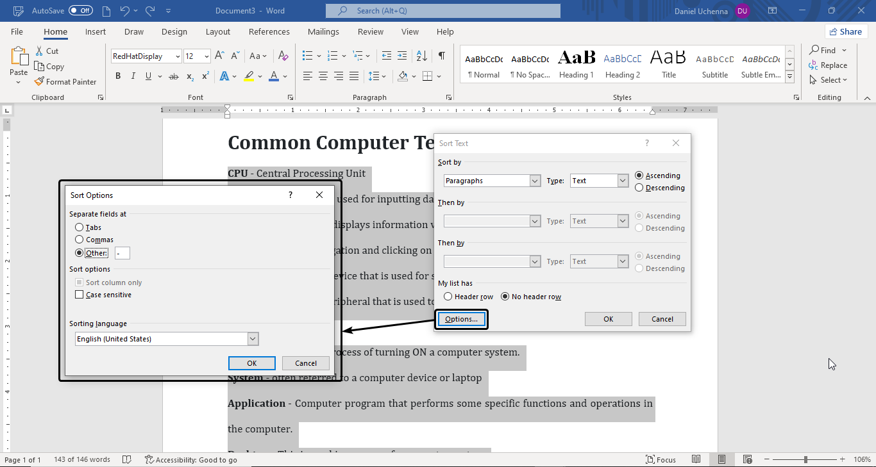Viewport: 876px width, 467px height.
Task: Center align the paragraph
Action: click(x=323, y=76)
